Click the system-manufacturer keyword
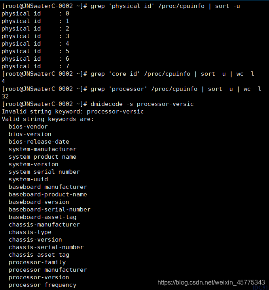The width and height of the screenshot is (269, 290). (x=42, y=149)
